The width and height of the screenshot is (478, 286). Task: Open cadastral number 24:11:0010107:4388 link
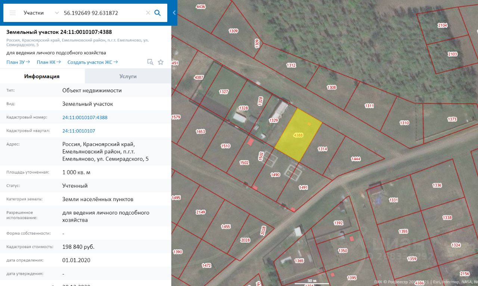(x=85, y=117)
